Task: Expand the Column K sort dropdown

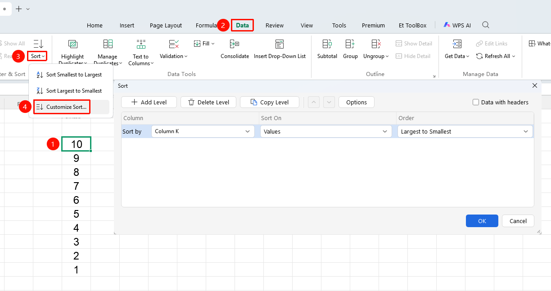Action: tap(203, 131)
